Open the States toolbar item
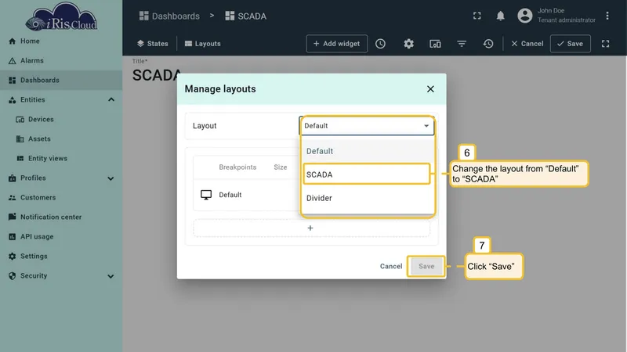627x352 pixels. [x=152, y=44]
